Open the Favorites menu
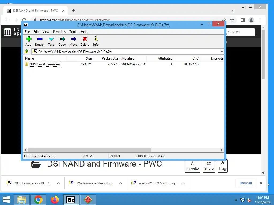This screenshot has width=274, height=205. (x=59, y=32)
